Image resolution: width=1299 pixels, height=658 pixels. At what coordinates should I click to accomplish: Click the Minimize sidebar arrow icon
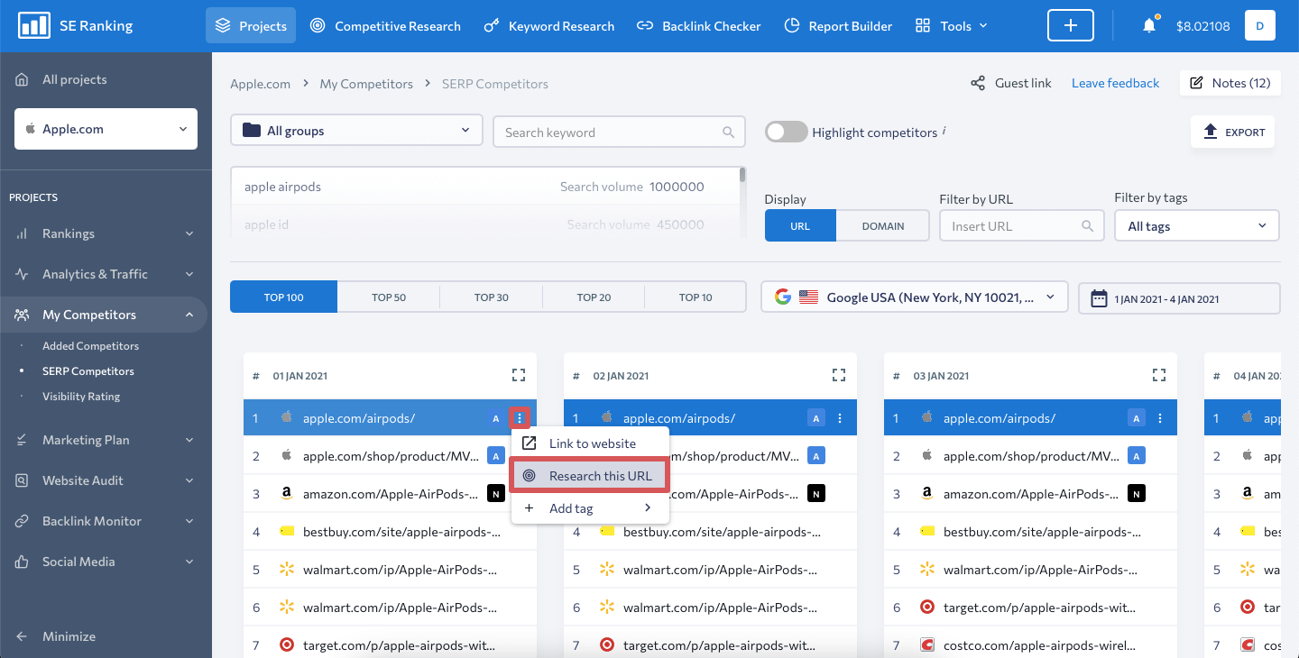pos(22,636)
